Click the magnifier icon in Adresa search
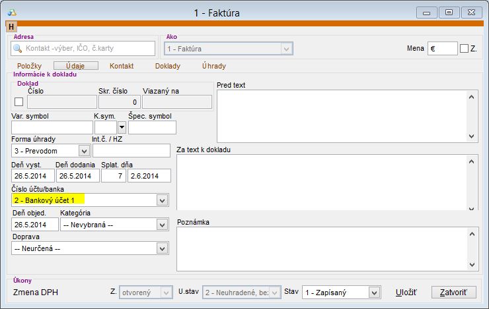489x309 pixels. [18, 48]
